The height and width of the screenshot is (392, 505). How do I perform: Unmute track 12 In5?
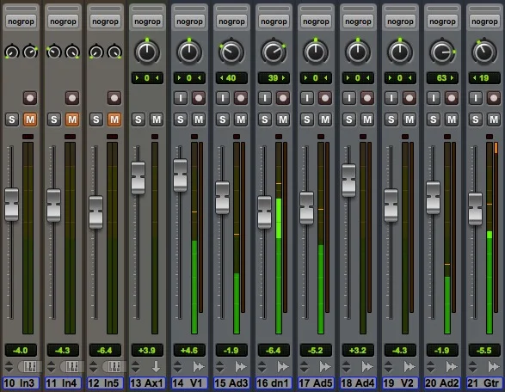[x=114, y=119]
